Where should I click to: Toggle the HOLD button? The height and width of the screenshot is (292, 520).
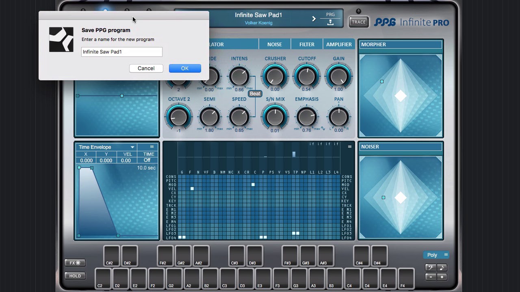click(x=75, y=276)
